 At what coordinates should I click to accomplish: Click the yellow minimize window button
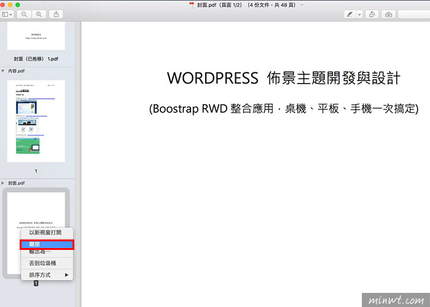coord(10,5)
